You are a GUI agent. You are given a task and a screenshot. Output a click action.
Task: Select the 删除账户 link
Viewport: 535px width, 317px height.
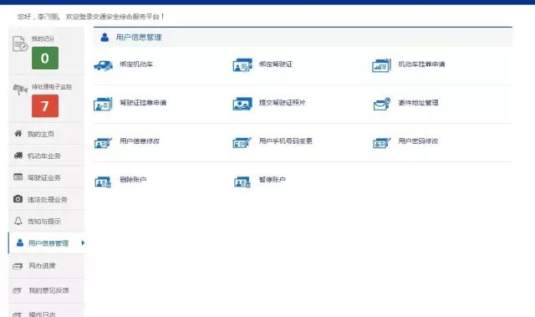click(133, 180)
